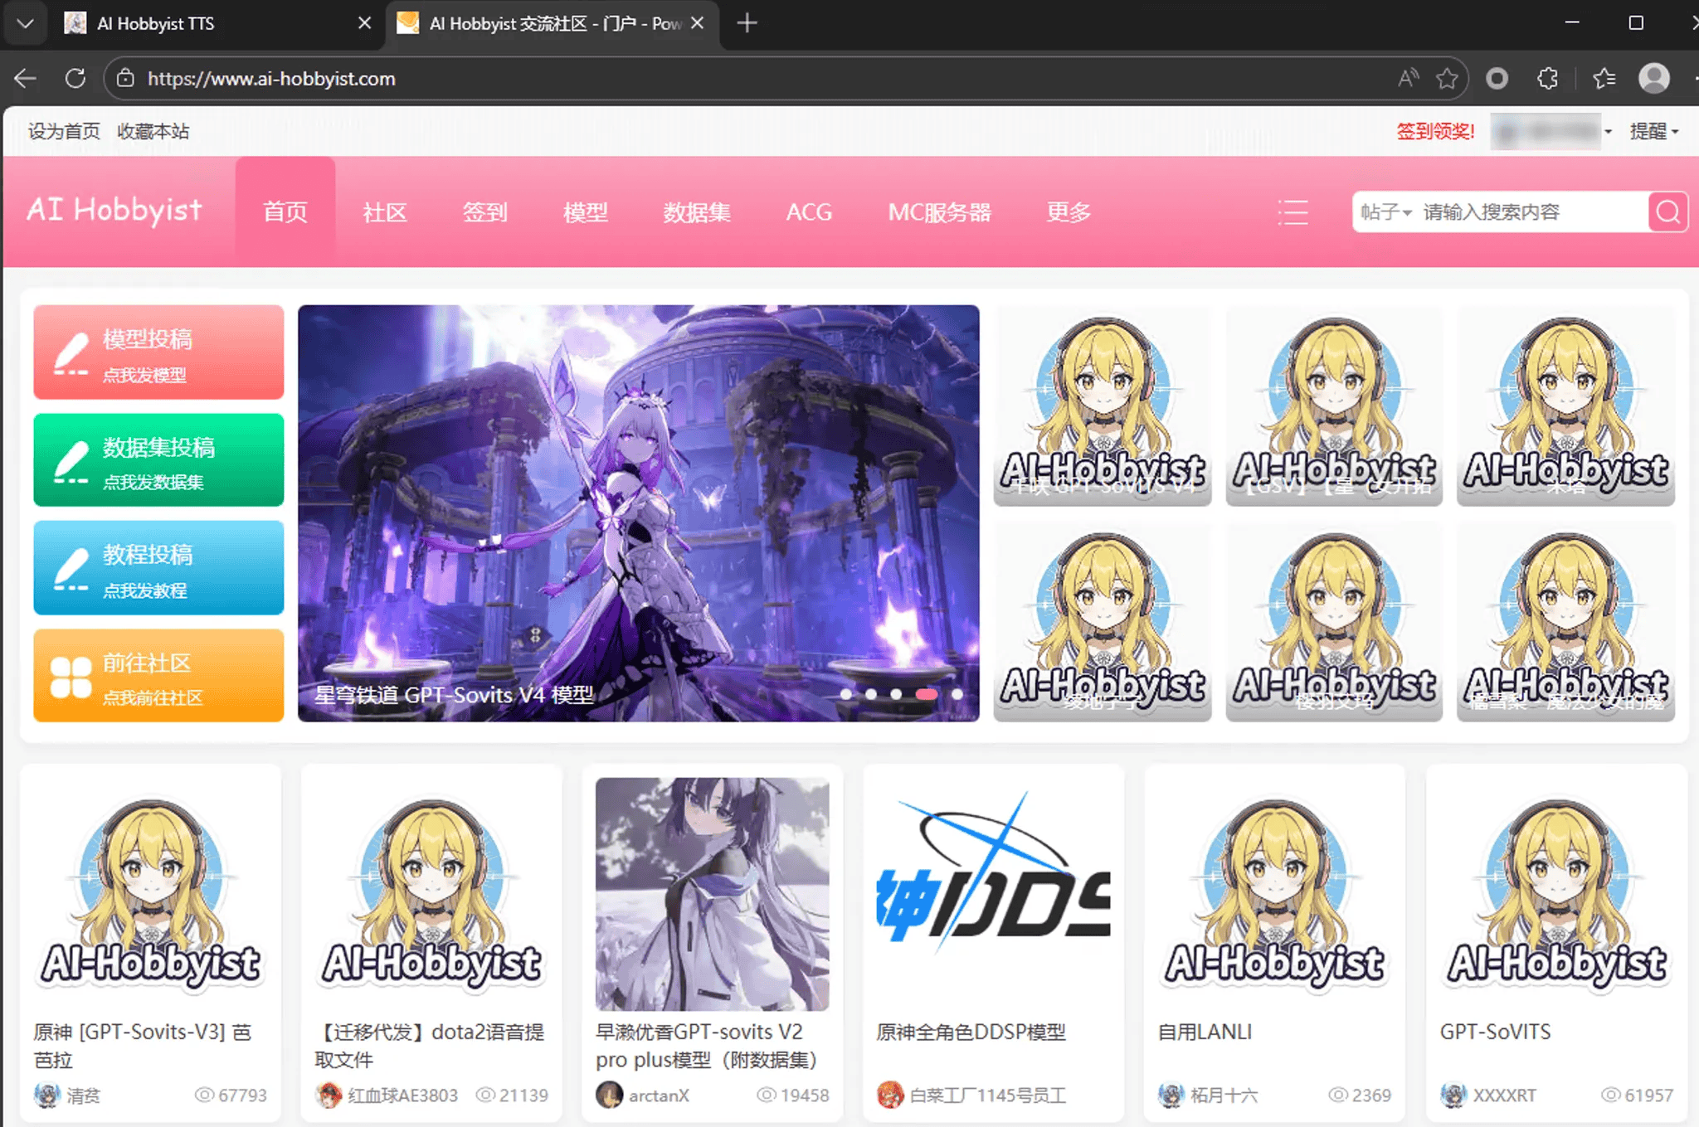Image resolution: width=1699 pixels, height=1127 pixels.
Task: Click the Read Aloud icon in address bar
Action: 1408,79
